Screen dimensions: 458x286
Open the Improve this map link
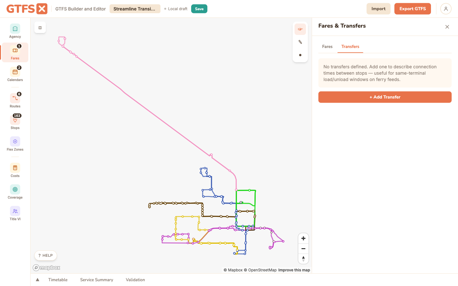294,270
